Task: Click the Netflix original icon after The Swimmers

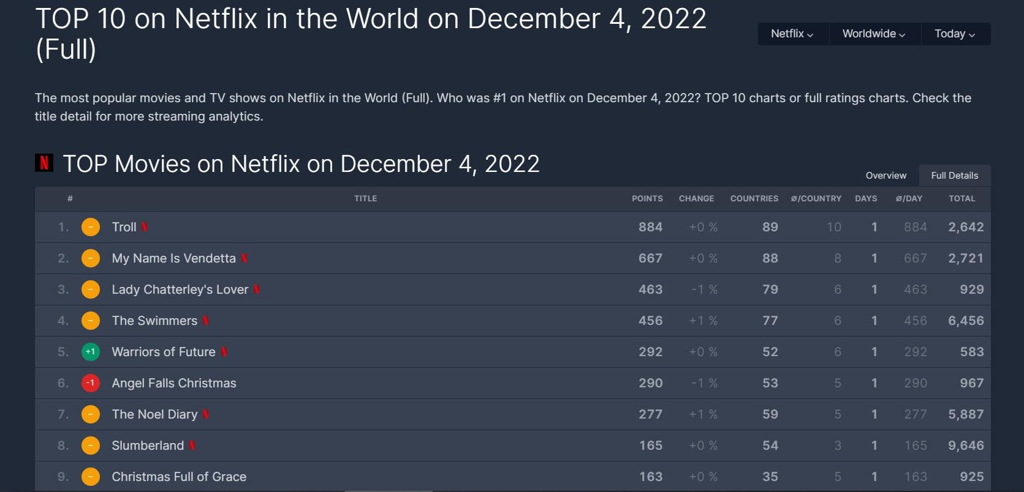Action: [206, 321]
